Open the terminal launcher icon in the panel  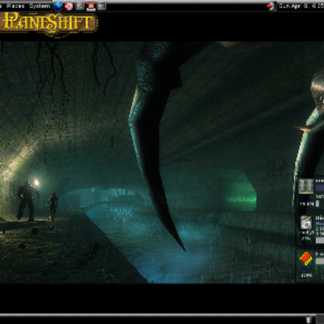pyautogui.click(x=80, y=6)
